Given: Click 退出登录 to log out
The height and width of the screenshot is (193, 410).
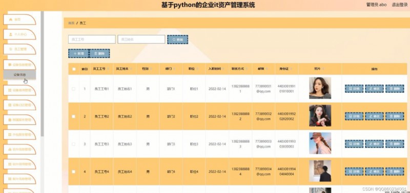Looking at the screenshot, I should [400, 5].
